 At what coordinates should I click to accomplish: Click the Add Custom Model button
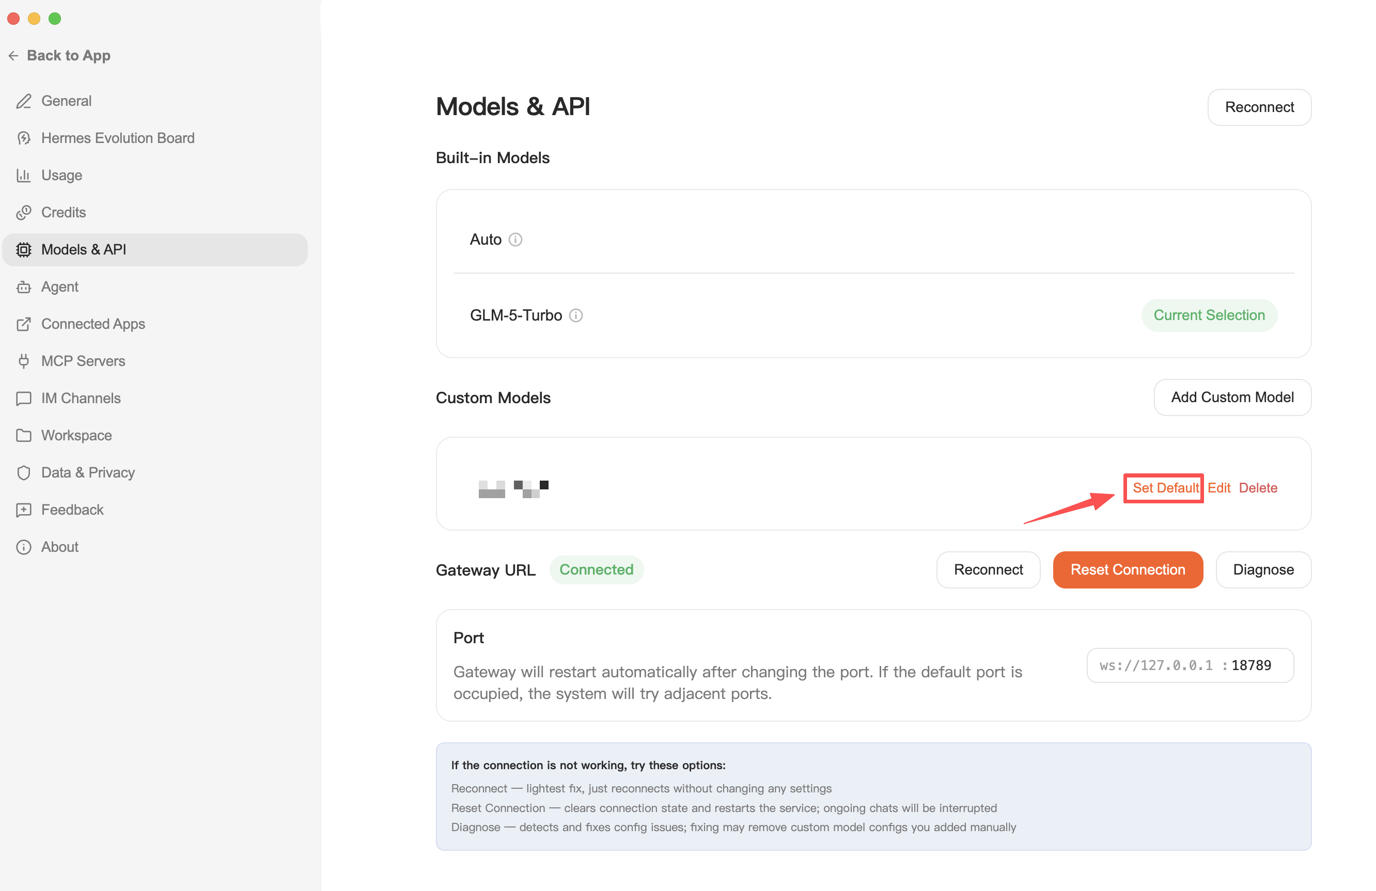[x=1232, y=397]
